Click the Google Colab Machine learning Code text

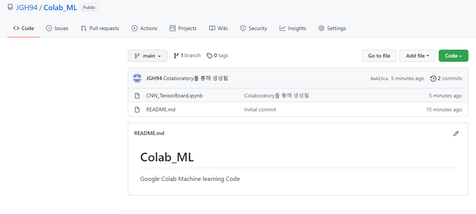pyautogui.click(x=190, y=179)
